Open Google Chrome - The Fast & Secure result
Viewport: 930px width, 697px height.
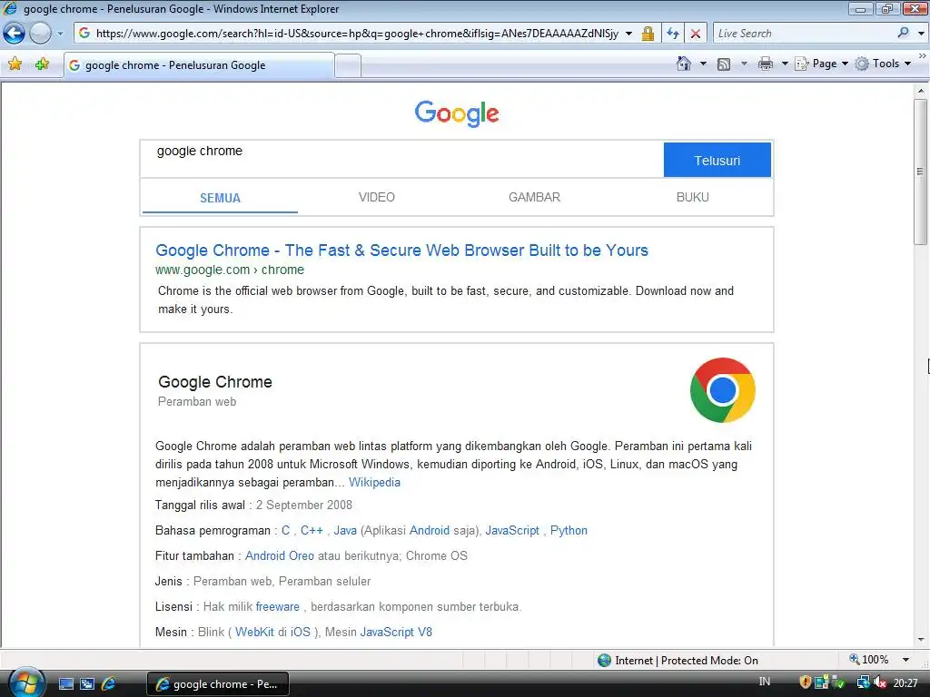click(401, 250)
